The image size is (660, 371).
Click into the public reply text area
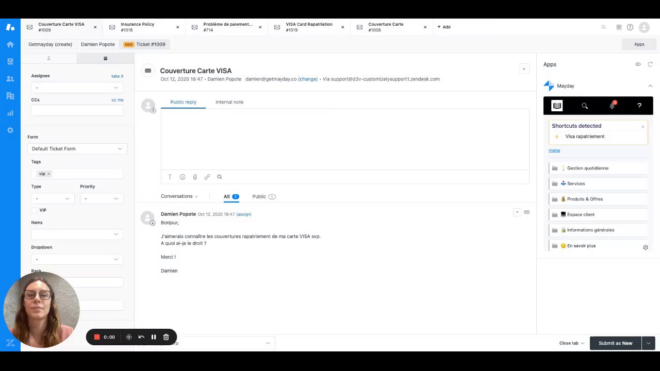tap(345, 139)
